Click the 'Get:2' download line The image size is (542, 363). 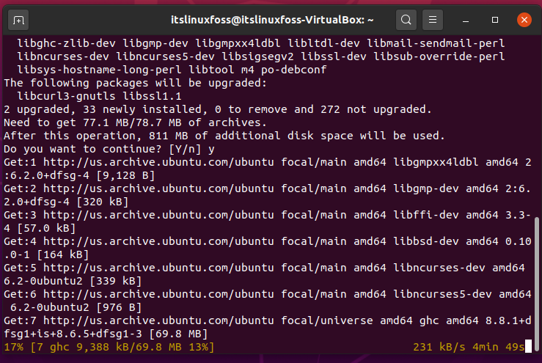coord(268,195)
